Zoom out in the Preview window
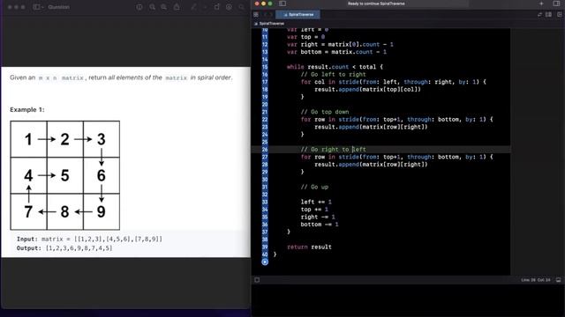This screenshot has width=565, height=317. (x=152, y=7)
